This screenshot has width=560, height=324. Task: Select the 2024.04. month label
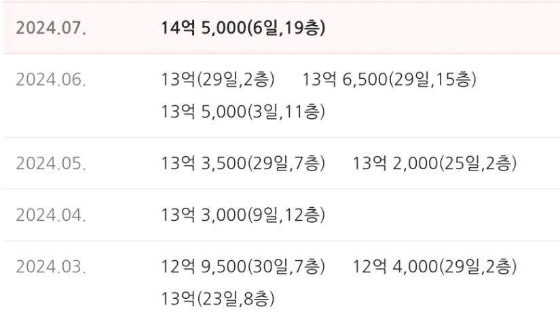click(x=51, y=215)
